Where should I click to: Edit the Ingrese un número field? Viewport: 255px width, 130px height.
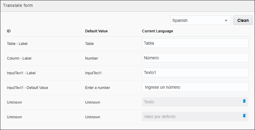point(195,87)
